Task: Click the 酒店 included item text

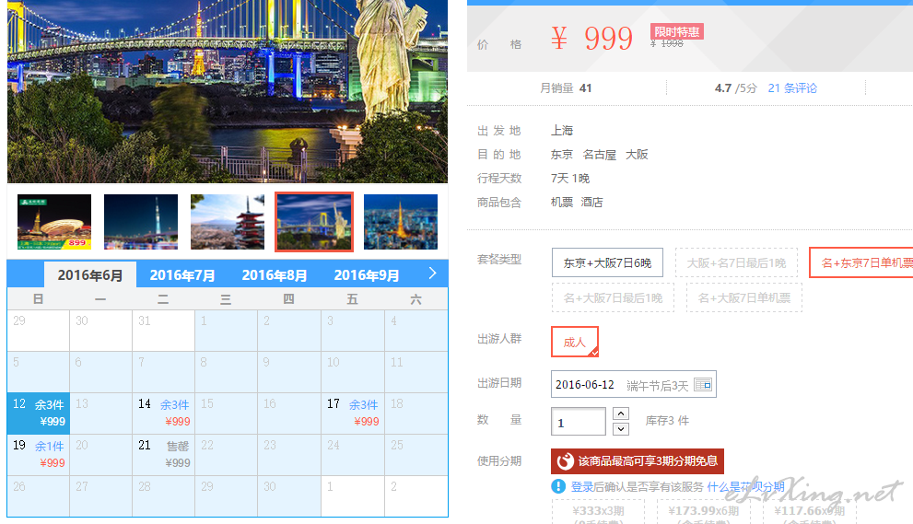Action: pos(591,202)
